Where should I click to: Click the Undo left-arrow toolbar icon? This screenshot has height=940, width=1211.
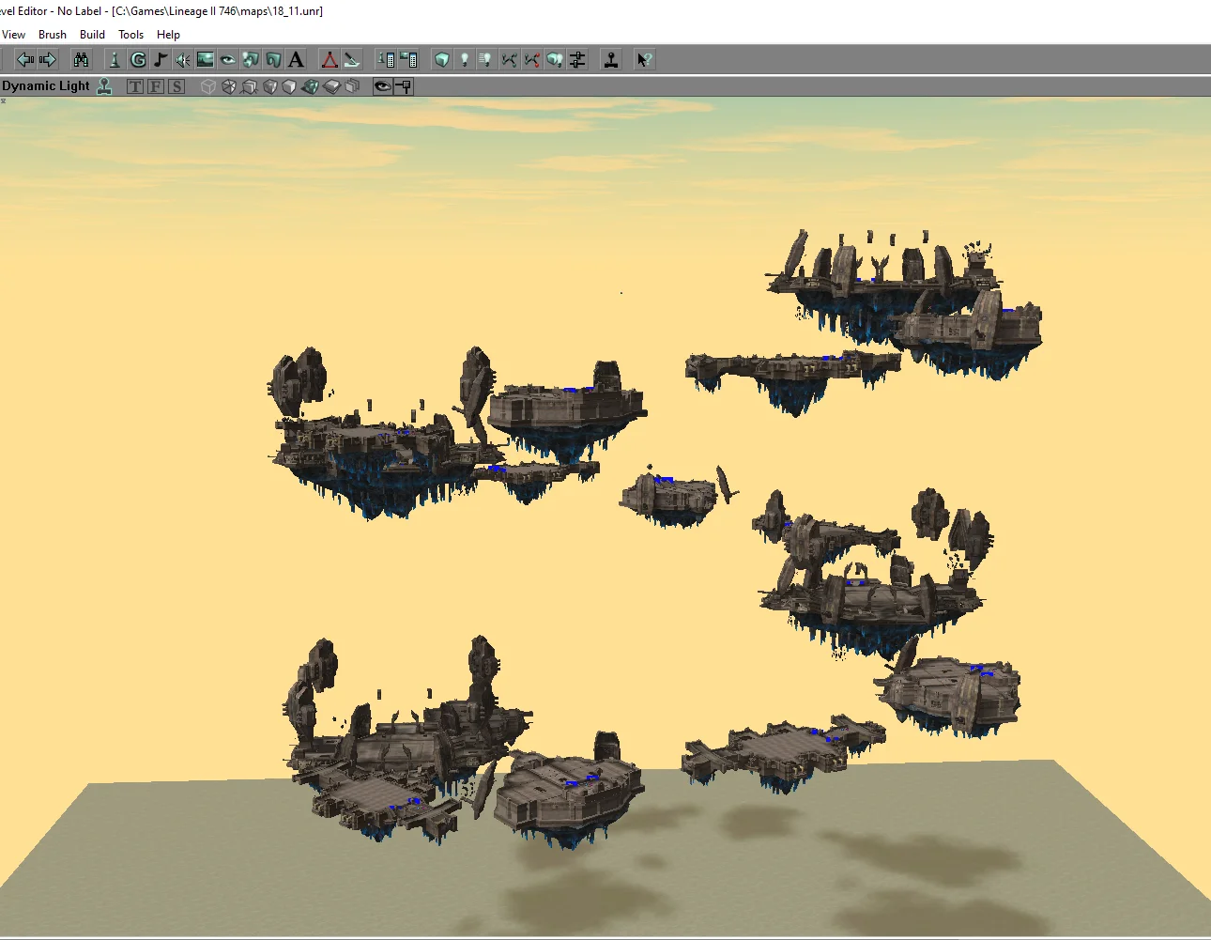25,60
